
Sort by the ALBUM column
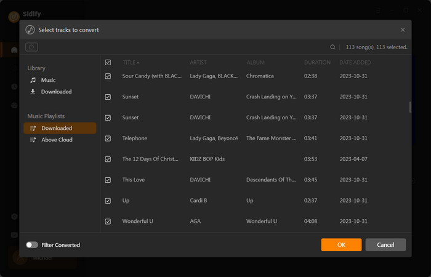pos(256,62)
